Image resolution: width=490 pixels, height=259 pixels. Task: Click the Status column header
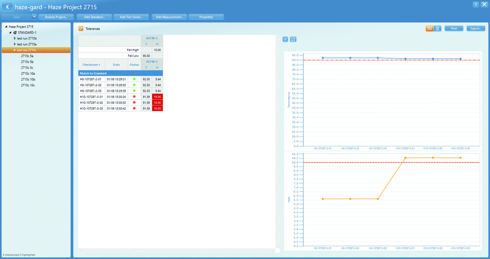point(134,64)
